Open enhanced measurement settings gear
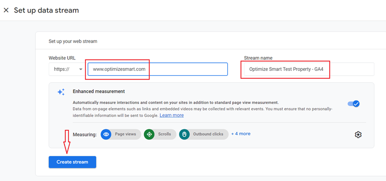The width and height of the screenshot is (386, 181). [x=358, y=135]
